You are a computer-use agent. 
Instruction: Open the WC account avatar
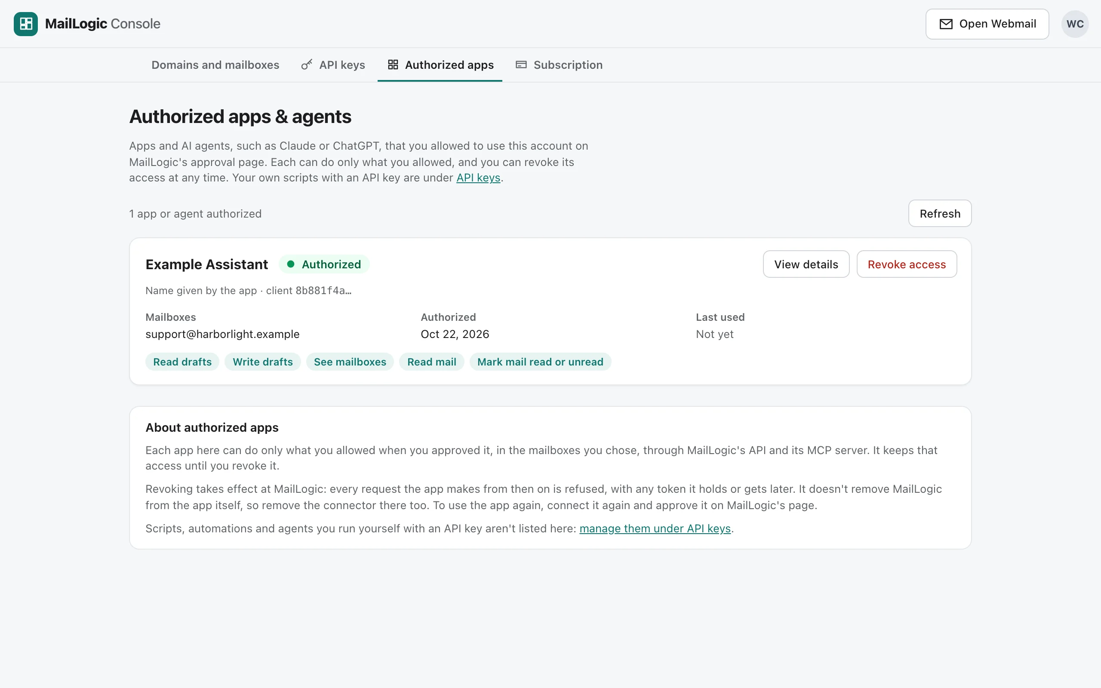(1075, 24)
